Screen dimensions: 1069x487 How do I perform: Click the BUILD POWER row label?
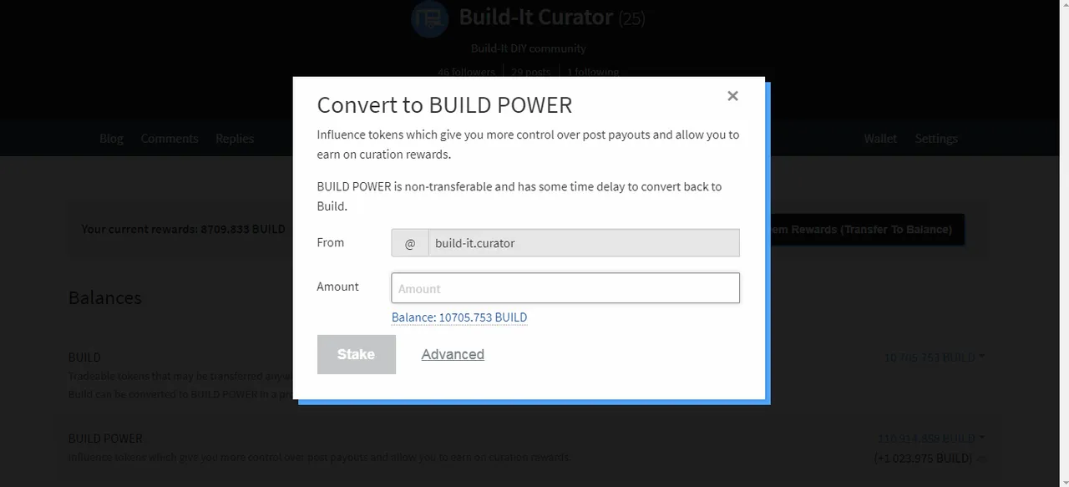(105, 439)
